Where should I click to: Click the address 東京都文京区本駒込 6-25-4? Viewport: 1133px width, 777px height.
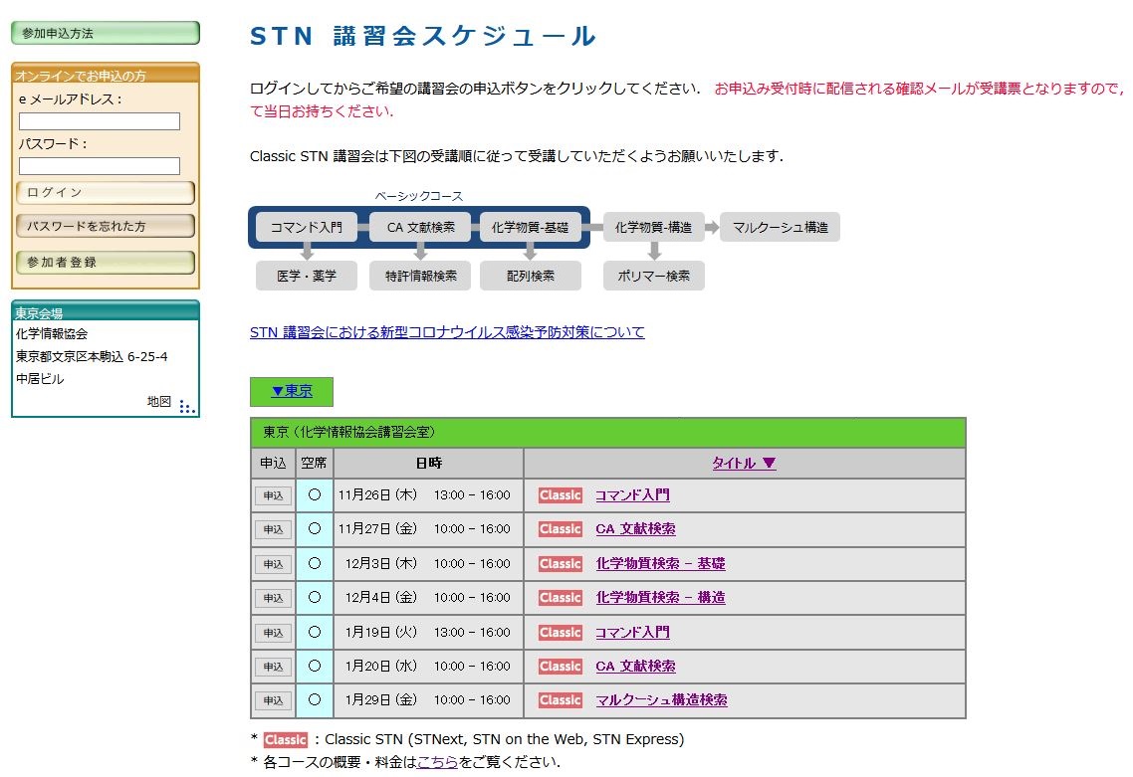[x=92, y=357]
